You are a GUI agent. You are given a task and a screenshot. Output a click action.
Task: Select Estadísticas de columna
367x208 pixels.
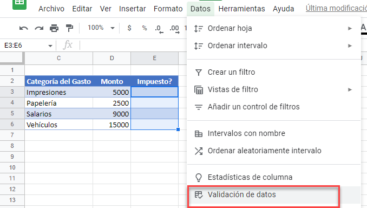[x=274, y=177]
